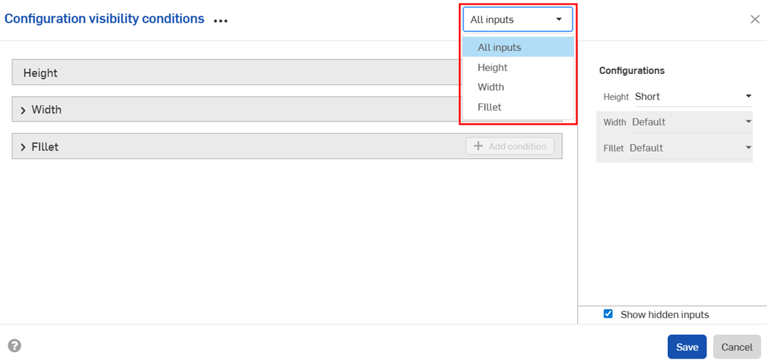Choose Width in the dropdown list
Viewport: 767px width, 363px height.
click(x=518, y=87)
